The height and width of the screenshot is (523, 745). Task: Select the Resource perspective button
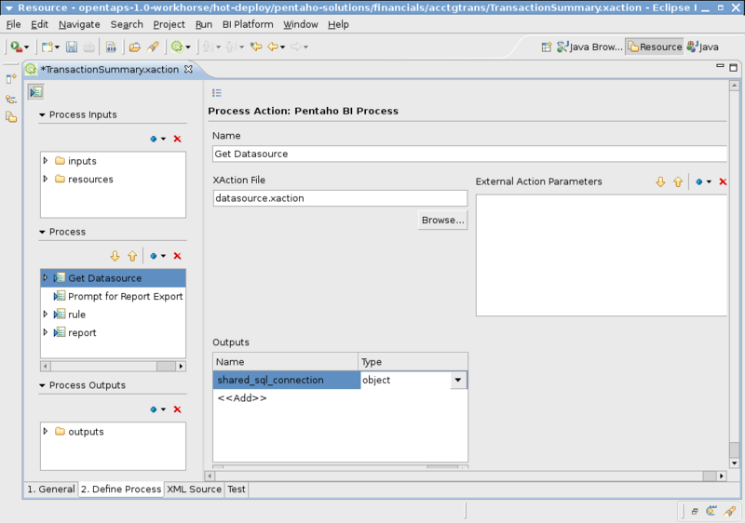[655, 47]
